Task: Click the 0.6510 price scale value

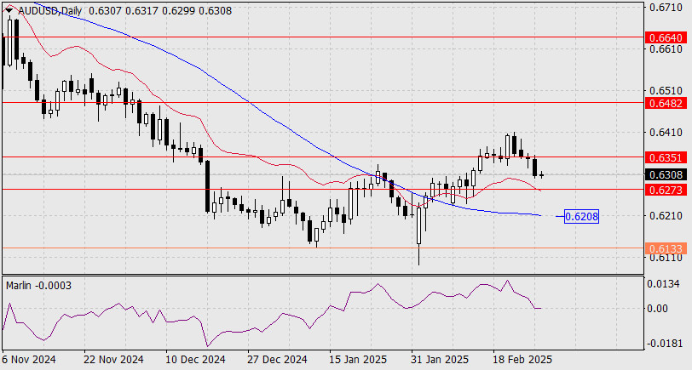Action: pyautogui.click(x=666, y=91)
